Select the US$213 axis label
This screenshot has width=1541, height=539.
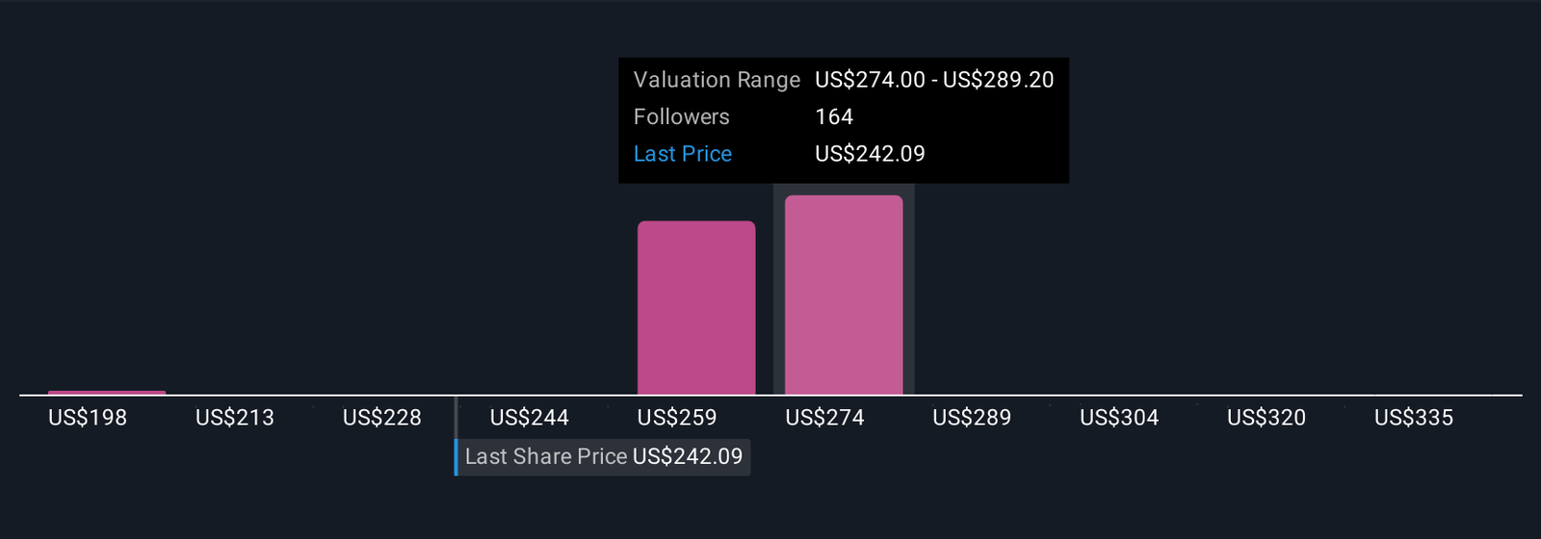[235, 418]
